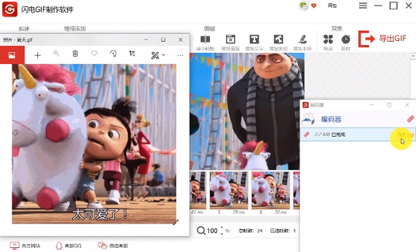Select the 2.7 MB completed (已完成) encoder entry
Image resolution: width=416 pixels, height=252 pixels.
point(357,135)
